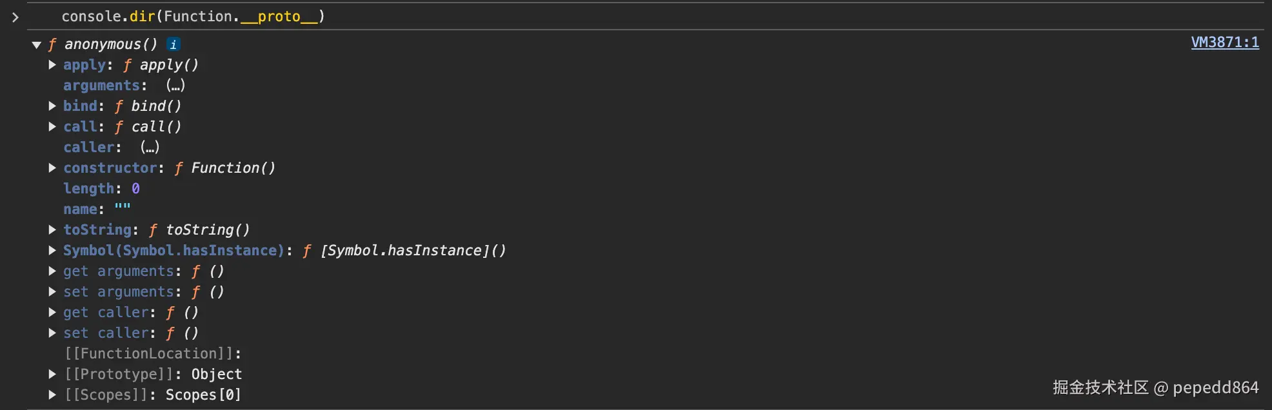1272x410 pixels.
Task: Invoke the arguments (...) getter
Action: (x=175, y=86)
